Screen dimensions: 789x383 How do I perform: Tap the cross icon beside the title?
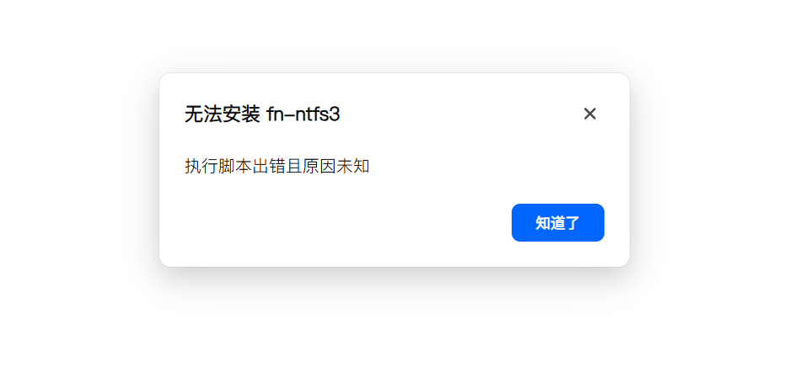tap(590, 114)
